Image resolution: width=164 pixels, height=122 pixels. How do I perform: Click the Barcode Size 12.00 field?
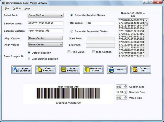[x=120, y=92]
